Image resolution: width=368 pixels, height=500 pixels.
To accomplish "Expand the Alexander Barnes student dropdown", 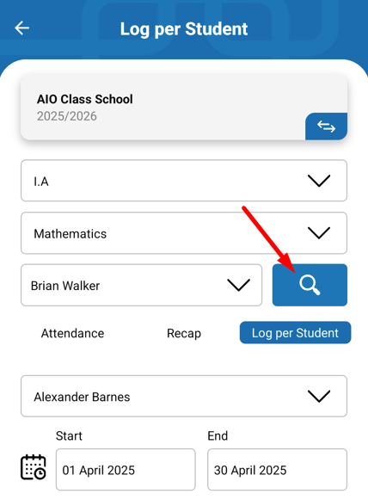I will coord(184,396).
